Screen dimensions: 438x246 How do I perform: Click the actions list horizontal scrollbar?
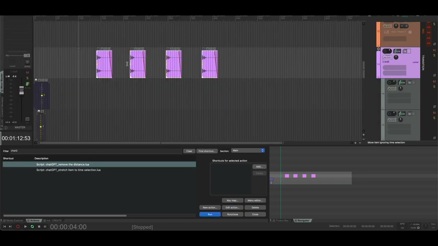click(x=65, y=216)
